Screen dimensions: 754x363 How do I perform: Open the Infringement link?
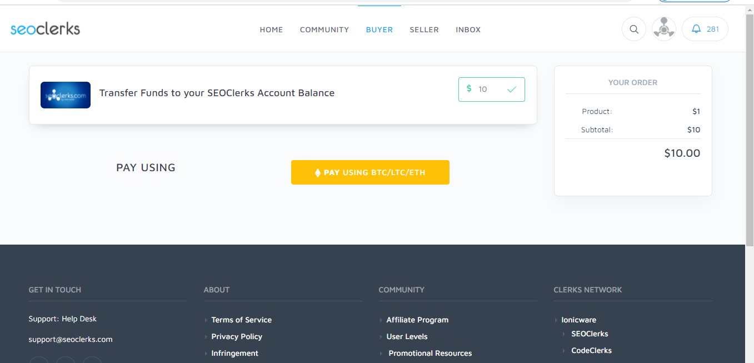click(x=235, y=353)
